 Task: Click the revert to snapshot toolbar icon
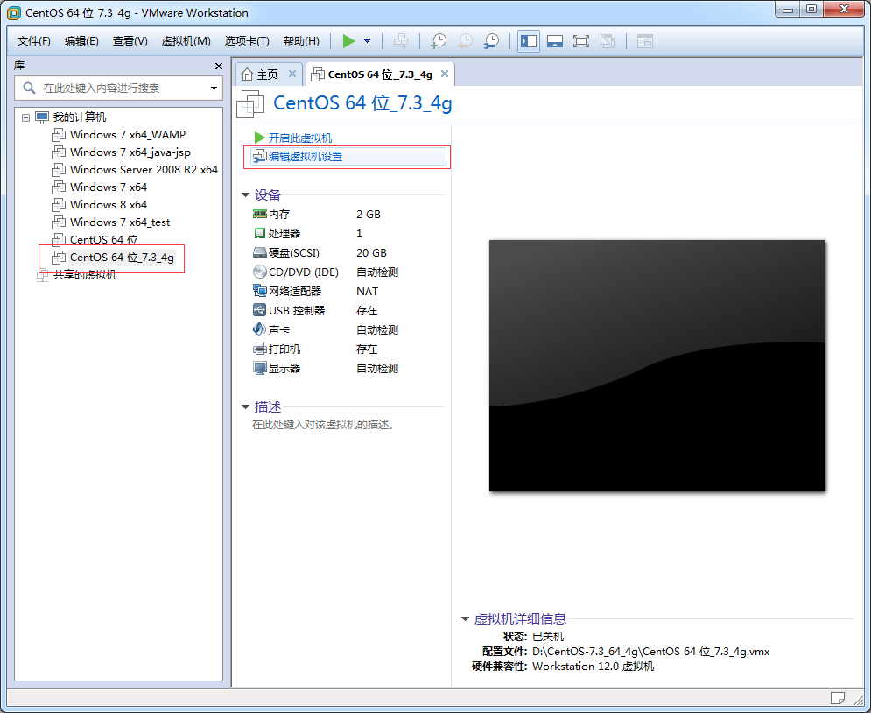click(x=465, y=41)
